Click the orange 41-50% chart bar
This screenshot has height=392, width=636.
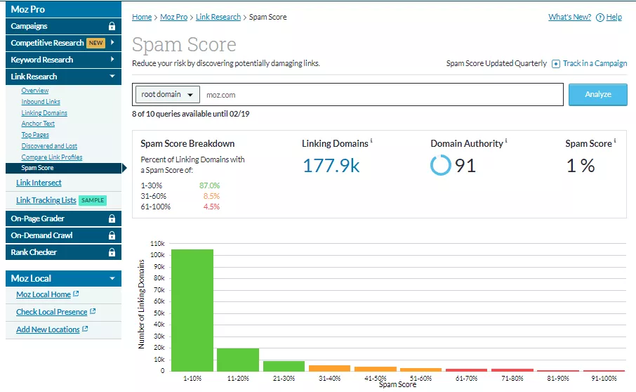[x=376, y=370]
